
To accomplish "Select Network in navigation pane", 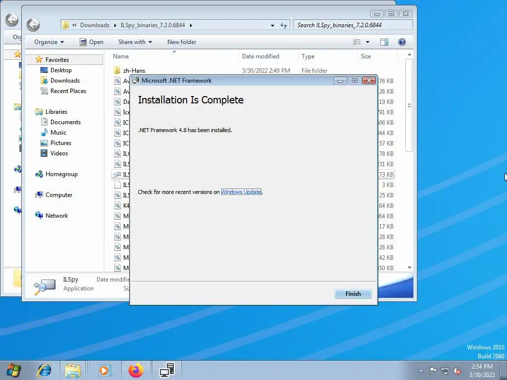I will click(x=56, y=215).
